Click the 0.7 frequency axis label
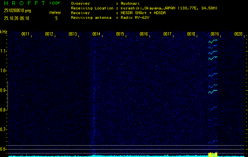 pos(4,130)
